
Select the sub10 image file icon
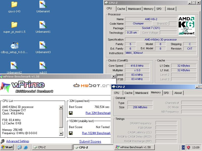pos(43,65)
